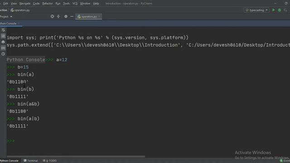Screen dimensions: 290x163
Task: Open the console history clock icon
Action: (x=3, y=54)
